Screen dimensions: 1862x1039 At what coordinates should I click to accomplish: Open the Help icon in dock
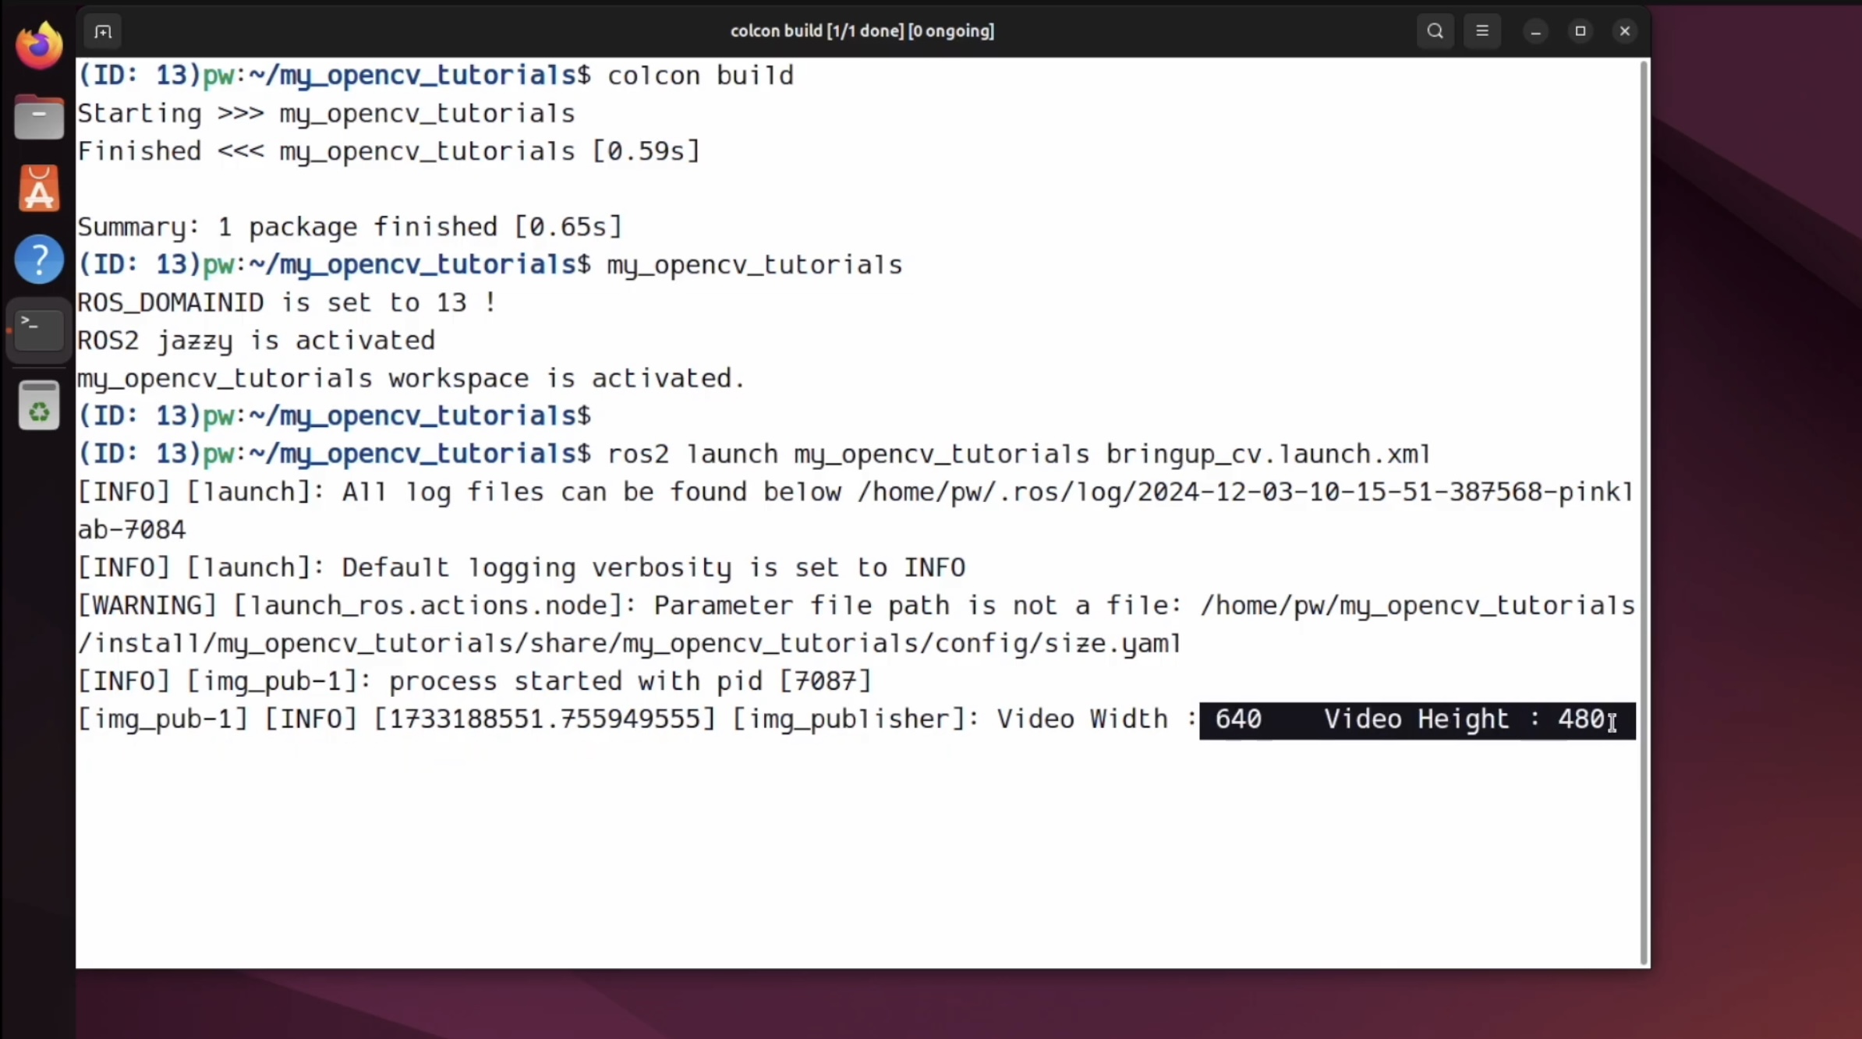[x=39, y=259]
